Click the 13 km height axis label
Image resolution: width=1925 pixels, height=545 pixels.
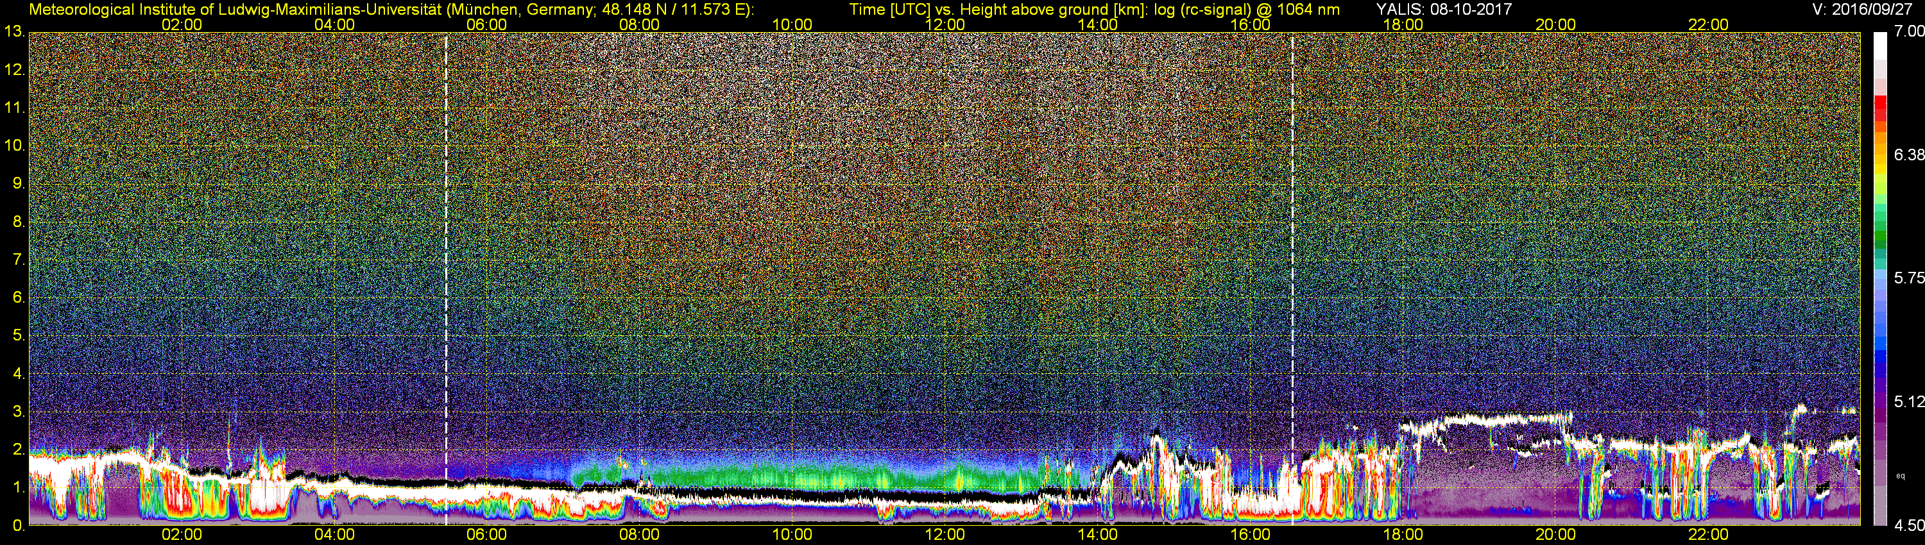pyautogui.click(x=14, y=31)
